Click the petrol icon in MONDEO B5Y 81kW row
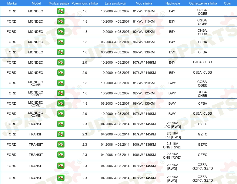The height and width of the screenshot is (184, 237). tap(61, 21)
